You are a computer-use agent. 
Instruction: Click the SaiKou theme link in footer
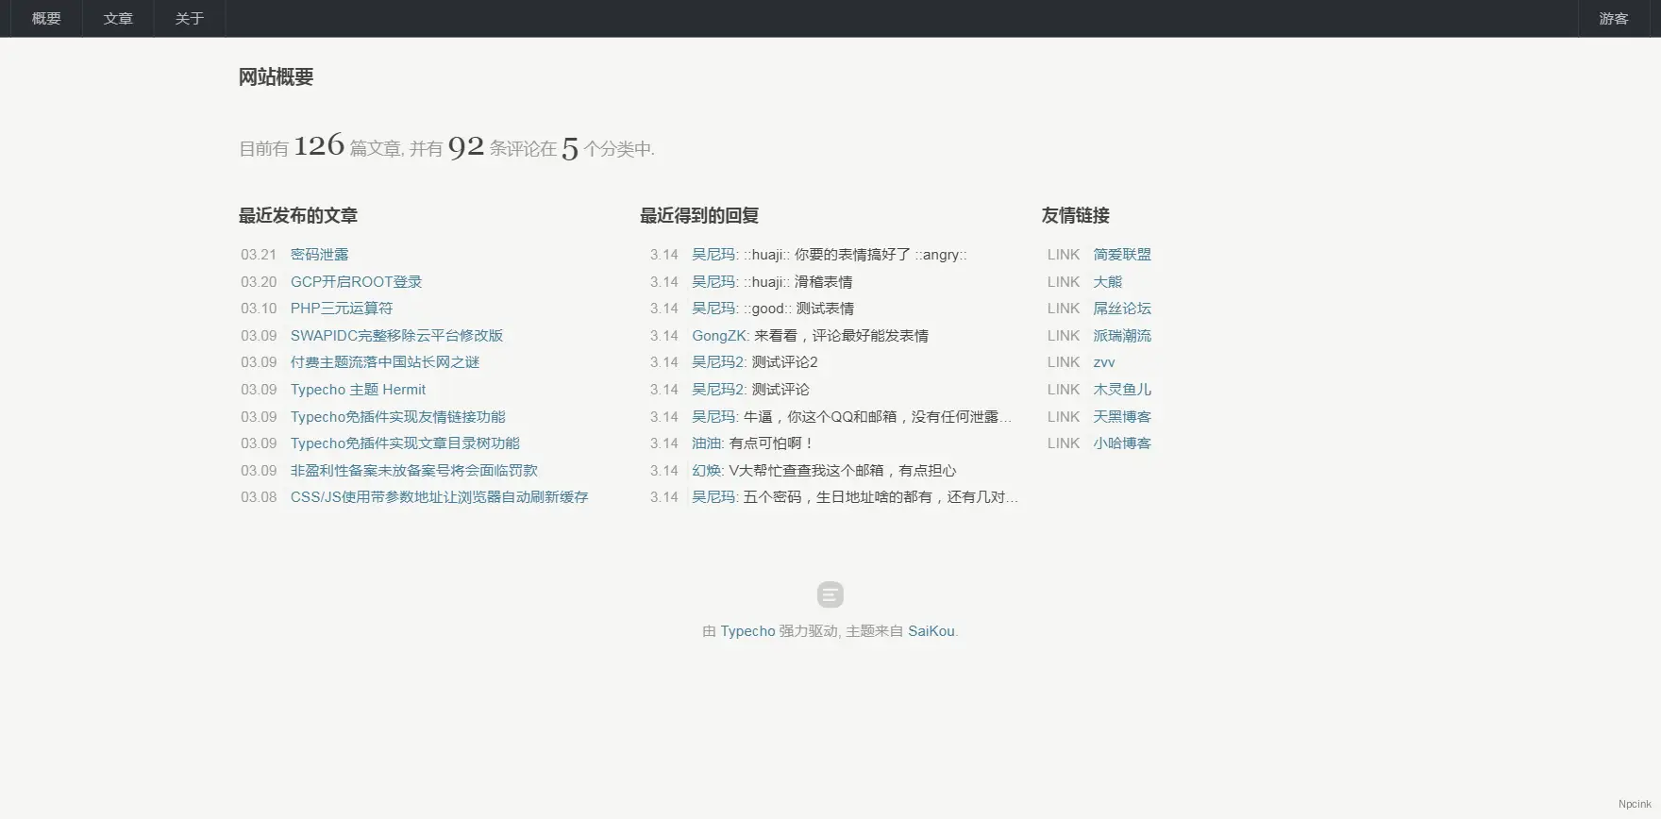[x=931, y=631]
